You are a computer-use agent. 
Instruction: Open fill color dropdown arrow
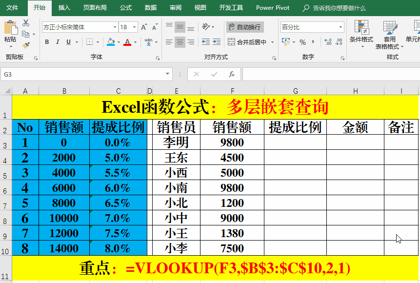119,42
